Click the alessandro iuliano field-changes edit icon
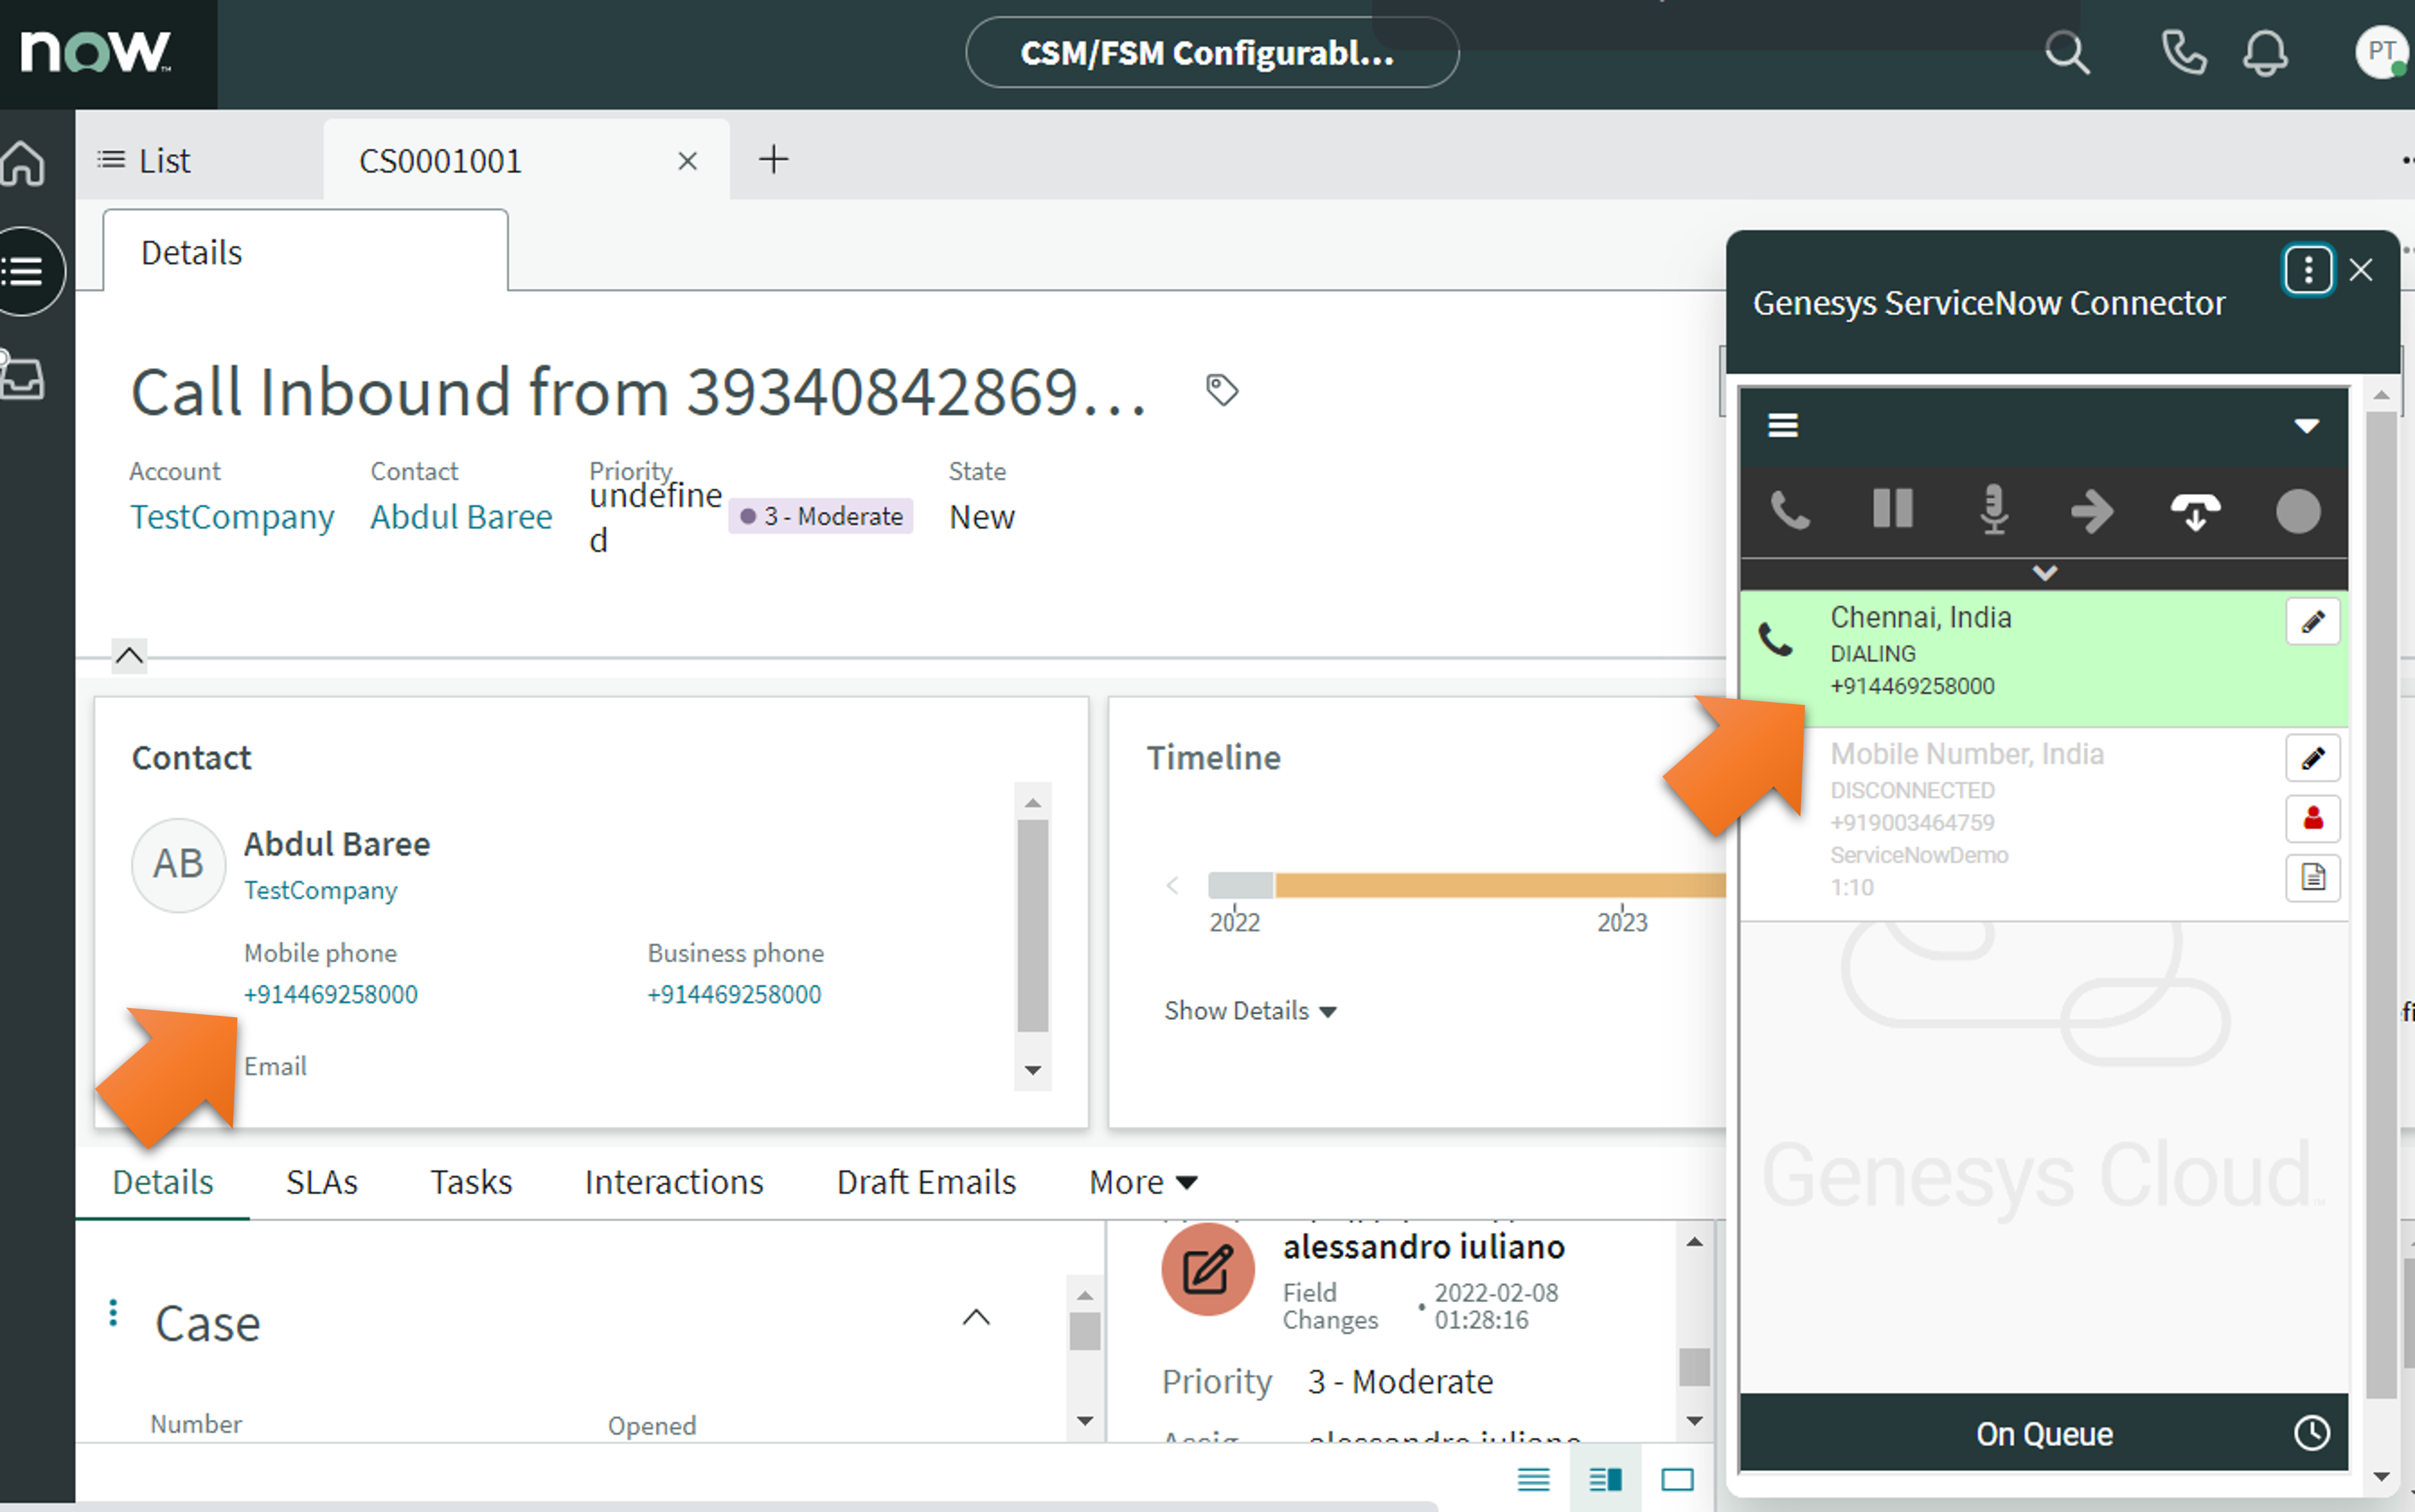The width and height of the screenshot is (2415, 1512). coord(1208,1270)
